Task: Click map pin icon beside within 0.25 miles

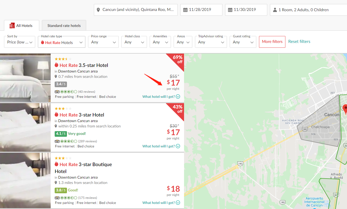Action: click(56, 126)
